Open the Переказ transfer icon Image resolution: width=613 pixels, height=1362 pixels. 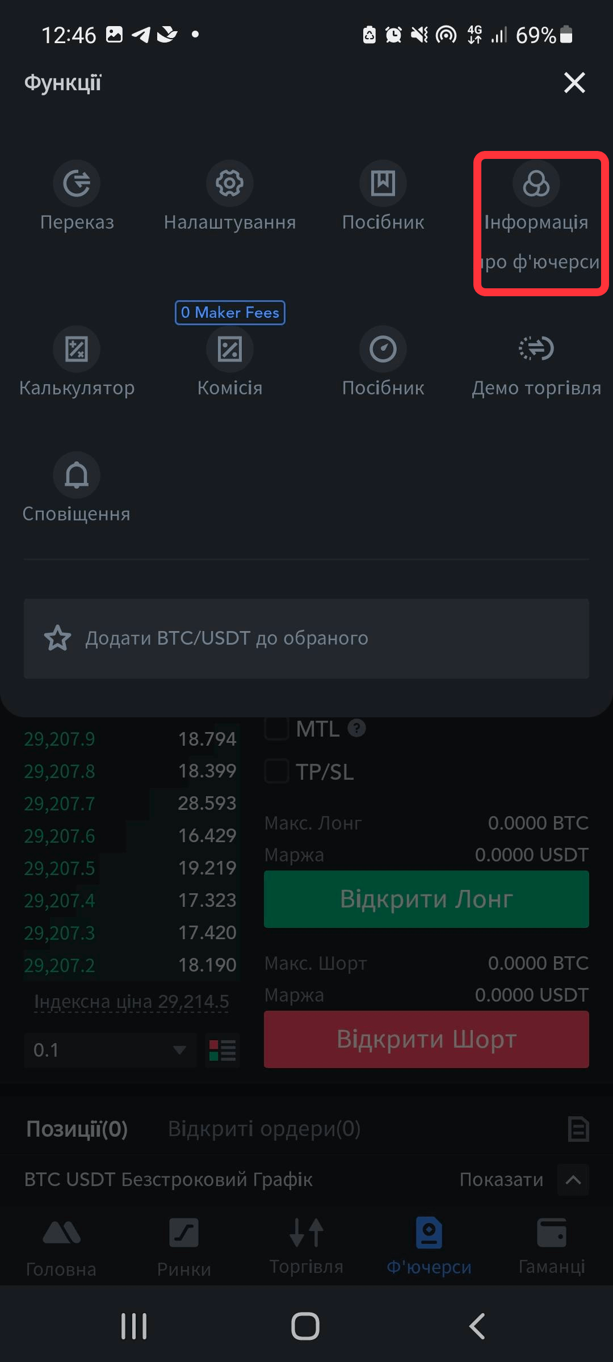pos(77,183)
